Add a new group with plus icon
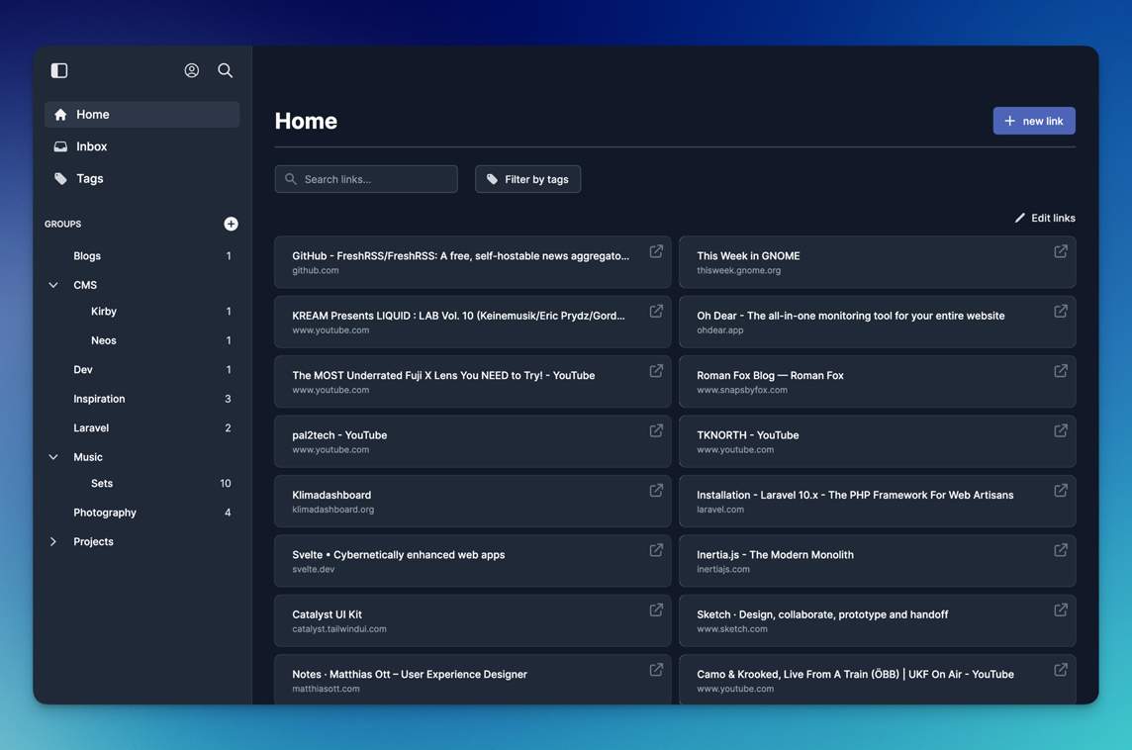 [x=231, y=224]
